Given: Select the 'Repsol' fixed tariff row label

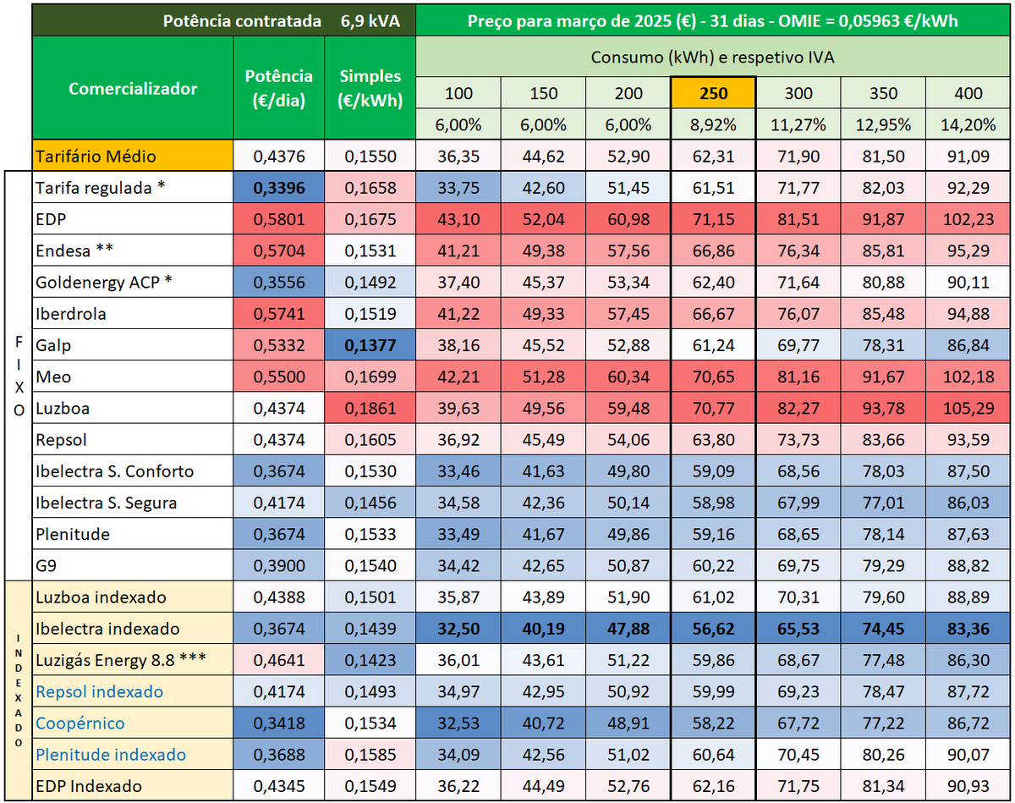Looking at the screenshot, I should (133, 440).
